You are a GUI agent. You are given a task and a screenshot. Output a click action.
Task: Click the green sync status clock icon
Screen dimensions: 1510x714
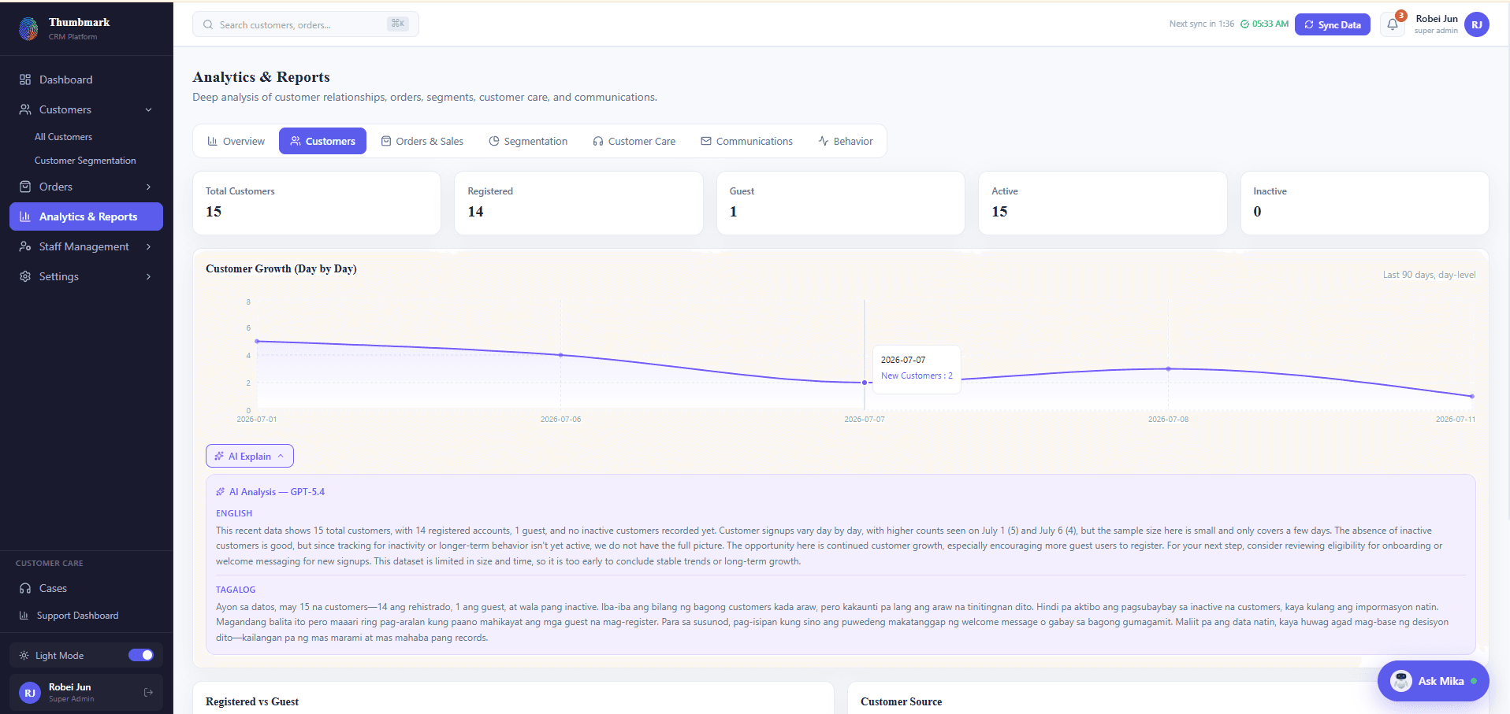coord(1245,24)
